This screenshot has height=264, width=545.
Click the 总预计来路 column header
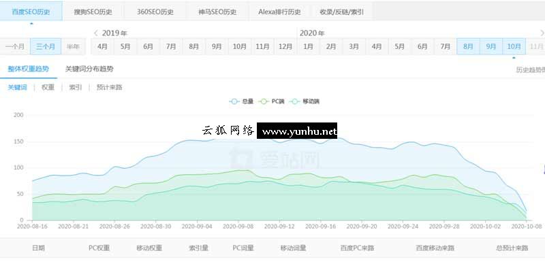(512, 248)
